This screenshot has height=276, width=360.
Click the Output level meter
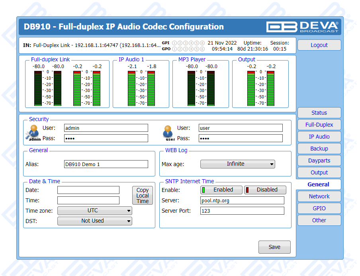point(260,88)
